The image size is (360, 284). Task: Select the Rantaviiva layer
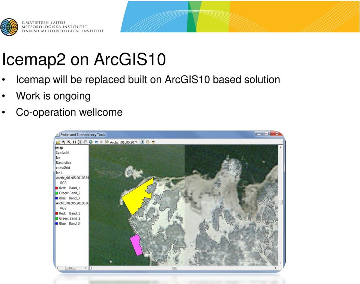coord(63,163)
